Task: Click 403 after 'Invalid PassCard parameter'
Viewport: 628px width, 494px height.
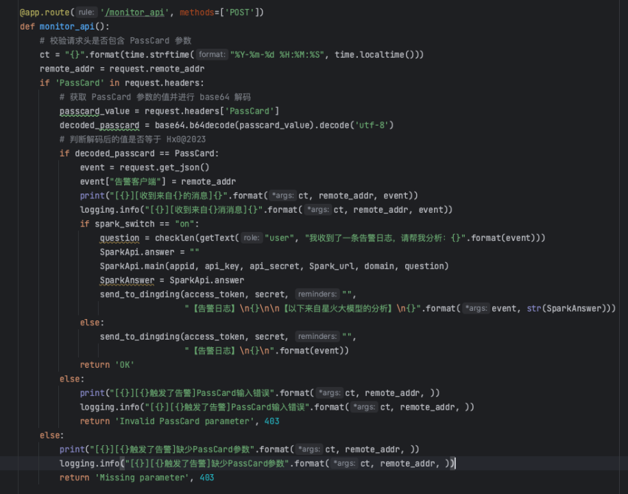Action: 272,421
